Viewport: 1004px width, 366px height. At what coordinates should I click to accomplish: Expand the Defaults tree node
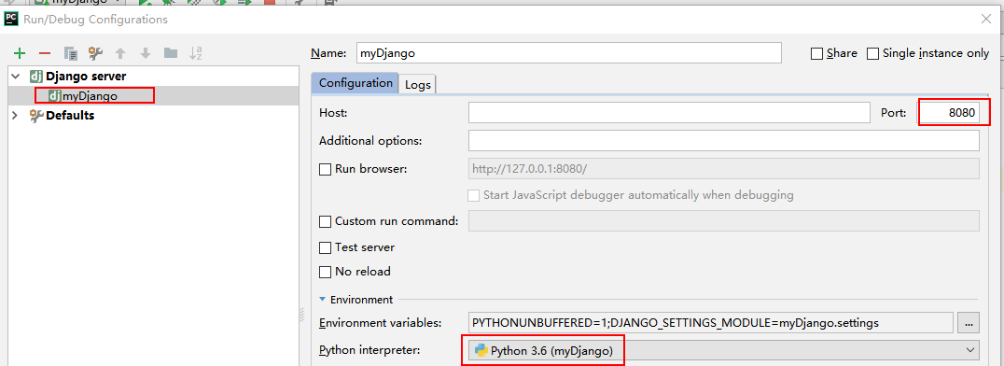(x=15, y=116)
